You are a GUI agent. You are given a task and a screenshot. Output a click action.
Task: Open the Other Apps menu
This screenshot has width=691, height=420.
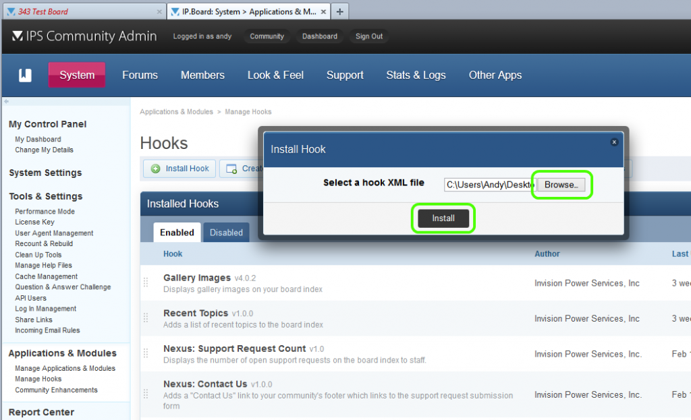coord(495,76)
